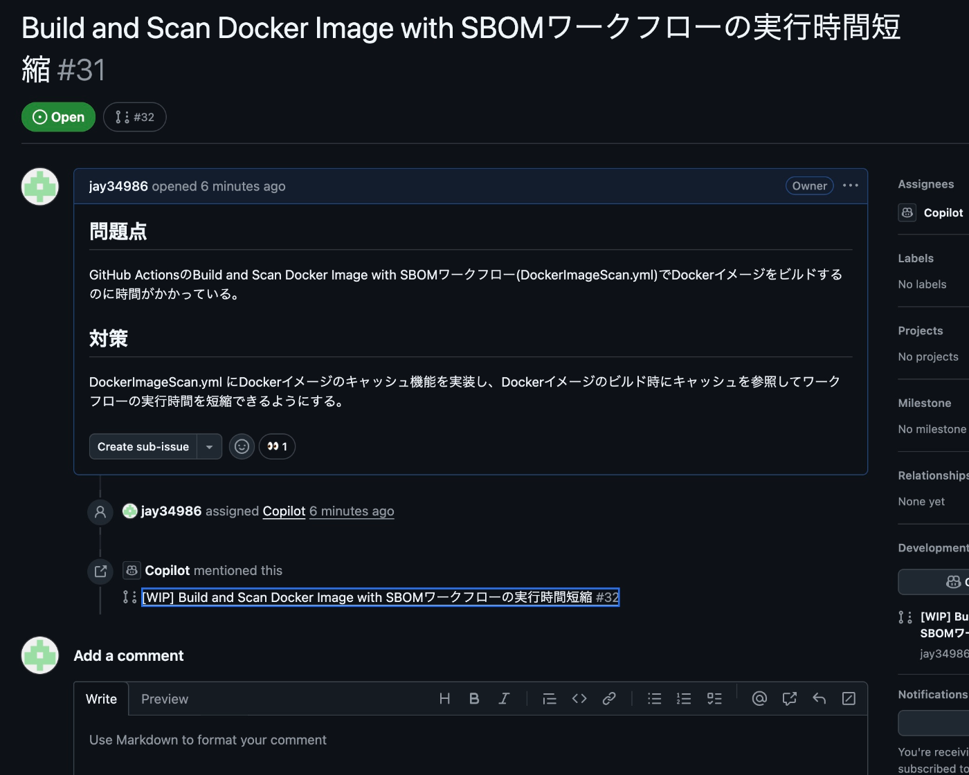Click the Copilot icon in sidebar assignee
The width and height of the screenshot is (969, 775).
pyautogui.click(x=907, y=212)
